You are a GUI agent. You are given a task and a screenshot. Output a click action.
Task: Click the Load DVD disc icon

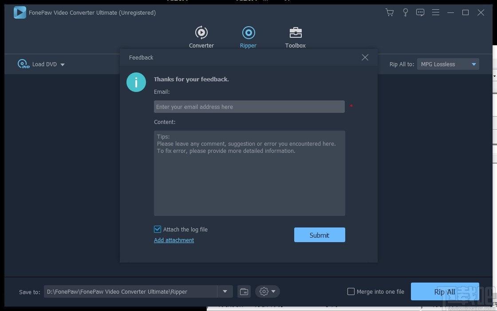(x=23, y=64)
